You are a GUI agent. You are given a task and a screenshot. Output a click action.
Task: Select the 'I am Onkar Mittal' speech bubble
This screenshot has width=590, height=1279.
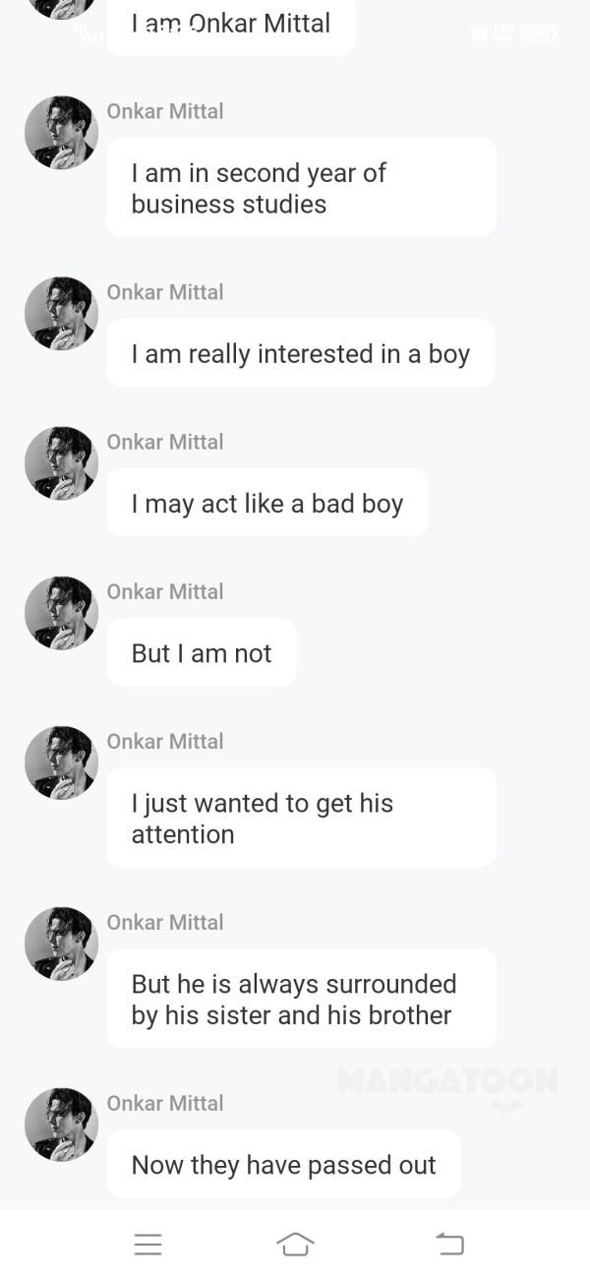(x=230, y=24)
